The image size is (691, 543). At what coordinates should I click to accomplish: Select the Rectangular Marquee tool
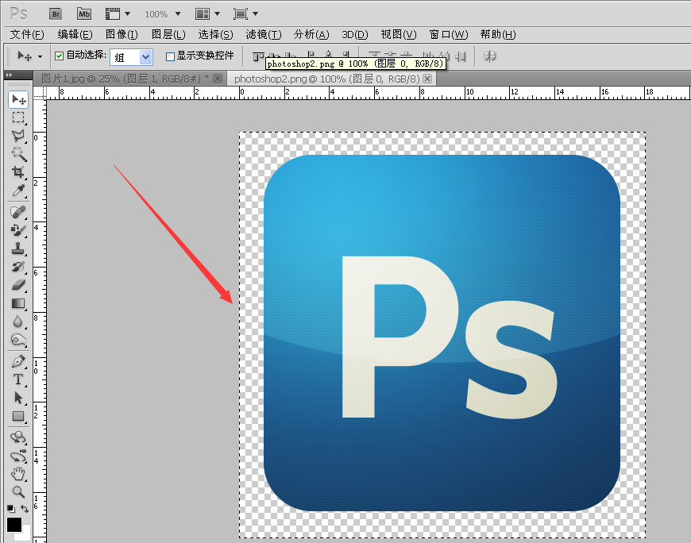18,117
